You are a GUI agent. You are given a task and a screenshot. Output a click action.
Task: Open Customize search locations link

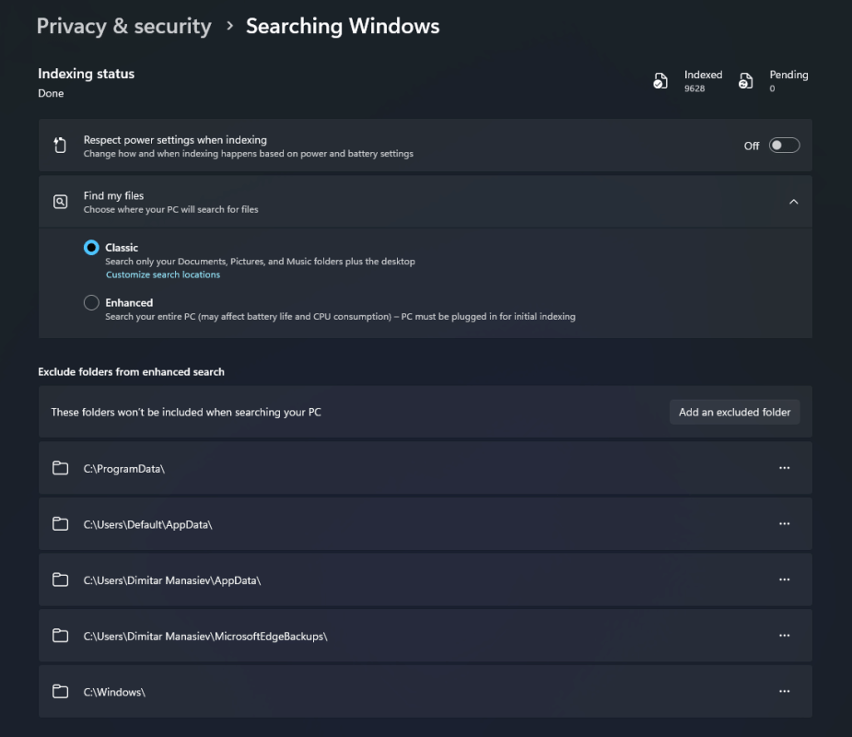pyautogui.click(x=163, y=275)
